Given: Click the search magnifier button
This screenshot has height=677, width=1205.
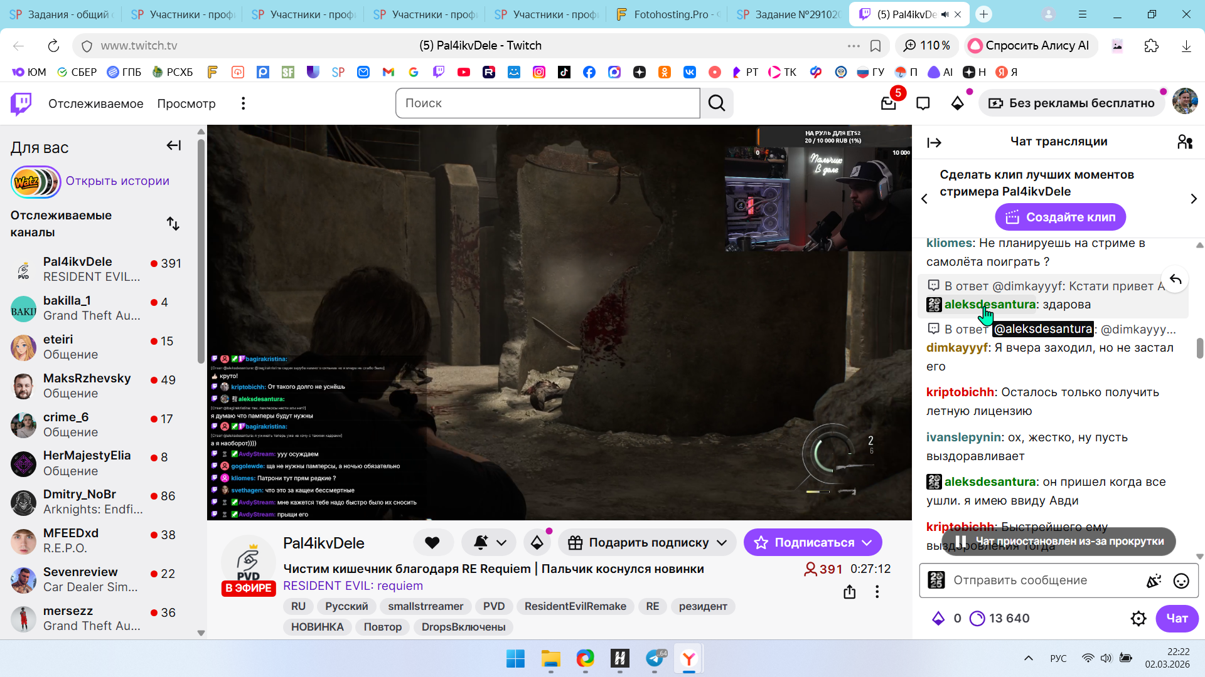Looking at the screenshot, I should [717, 103].
